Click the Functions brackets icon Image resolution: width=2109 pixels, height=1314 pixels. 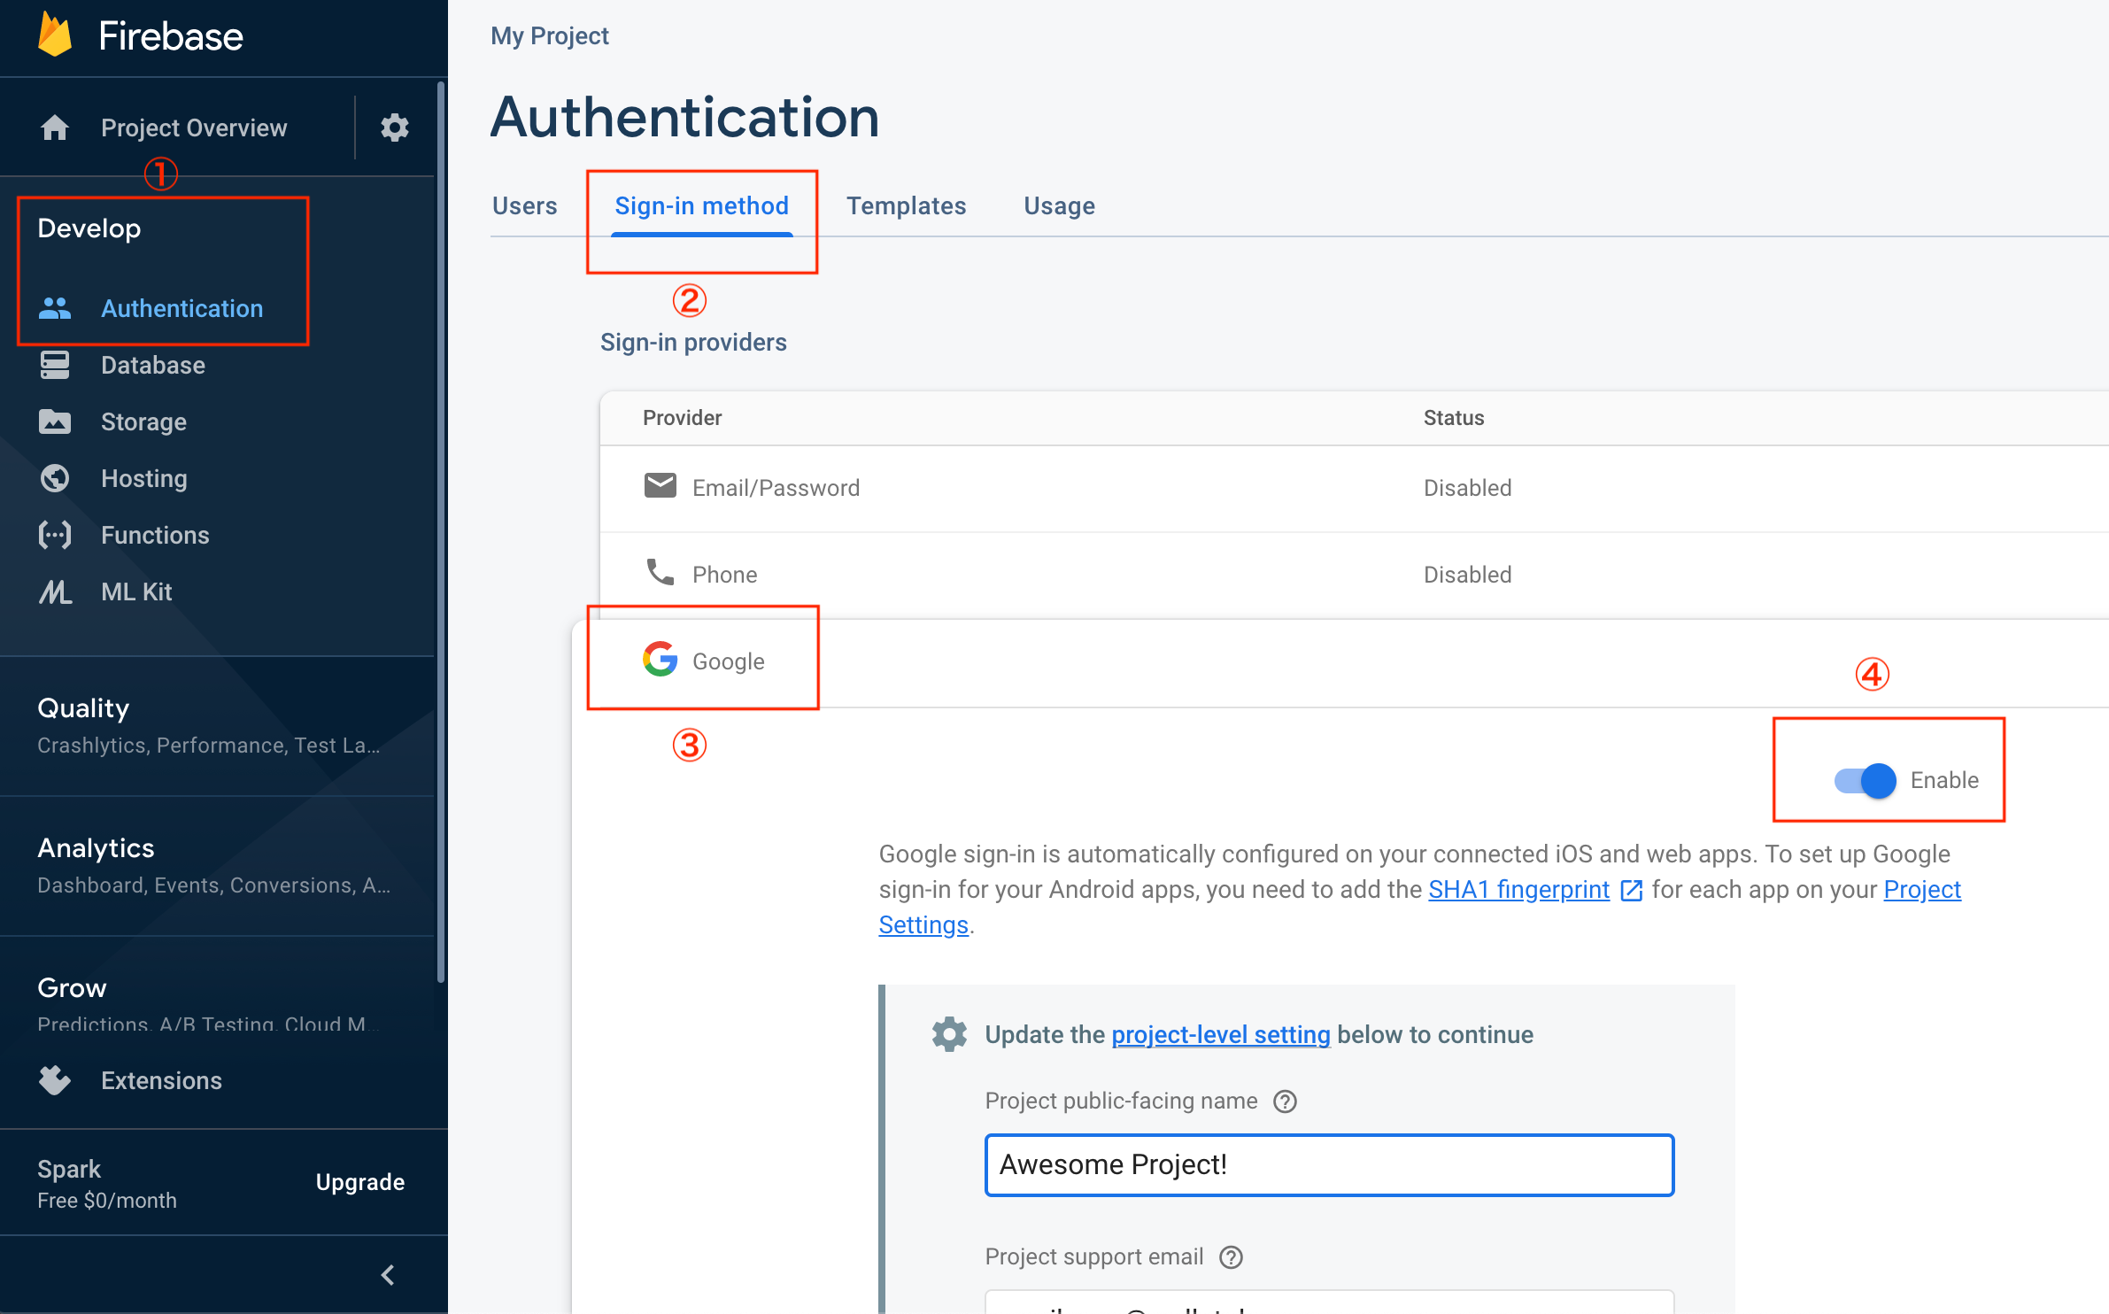[x=55, y=535]
